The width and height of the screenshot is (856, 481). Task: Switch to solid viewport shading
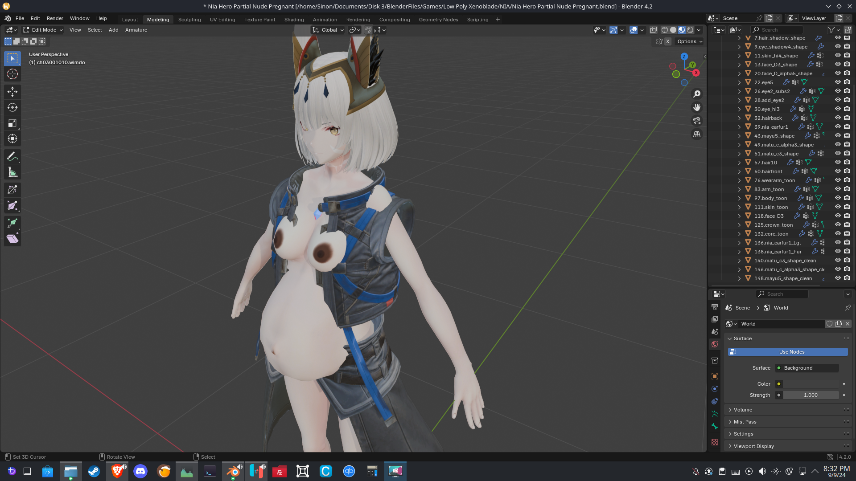pos(673,30)
